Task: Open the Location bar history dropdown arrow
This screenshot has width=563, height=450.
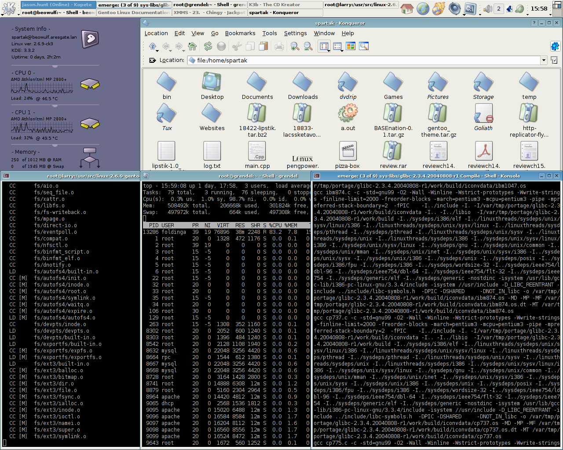Action: tap(544, 60)
